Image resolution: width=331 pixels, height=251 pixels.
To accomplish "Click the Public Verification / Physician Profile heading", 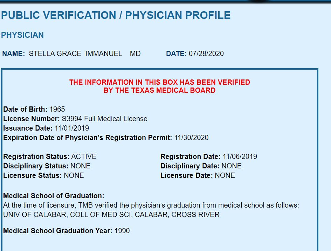I will (x=116, y=15).
